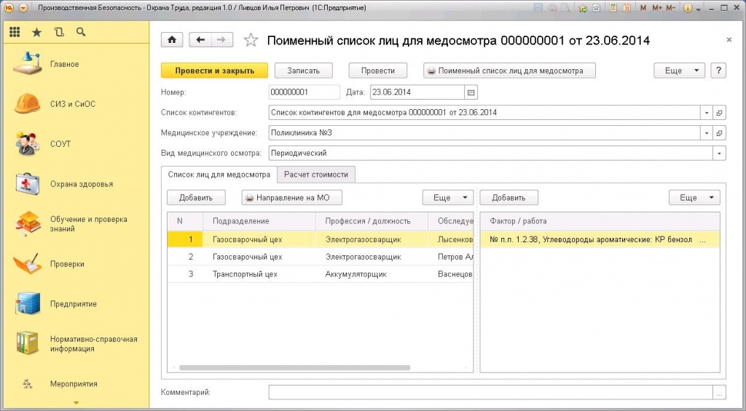Open favorites star in the left panel
The height and width of the screenshot is (411, 746).
(36, 33)
